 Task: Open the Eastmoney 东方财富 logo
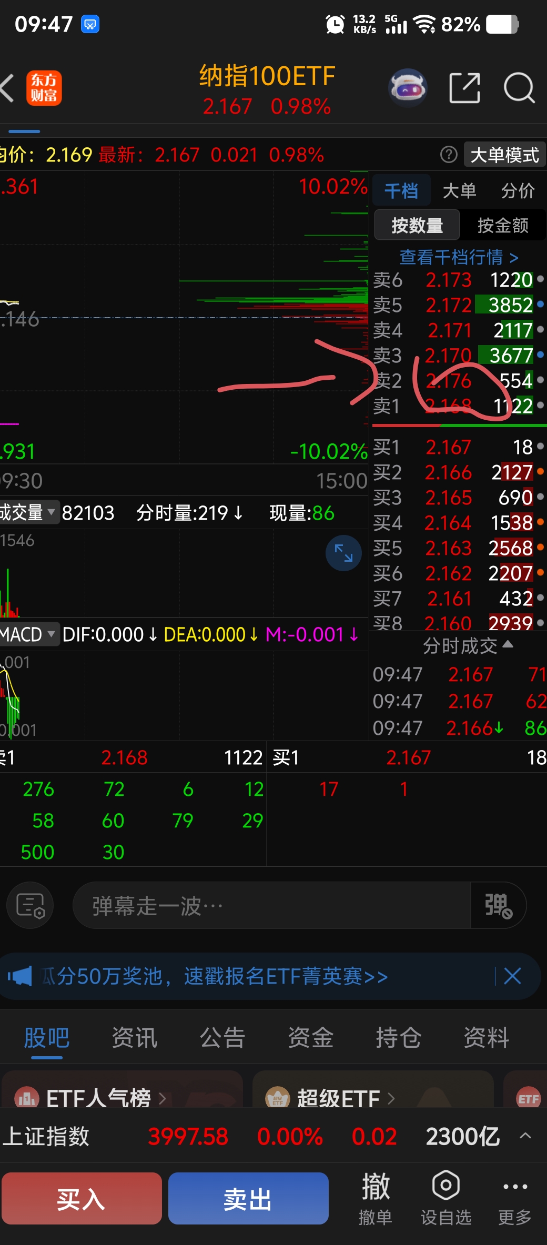[x=44, y=88]
